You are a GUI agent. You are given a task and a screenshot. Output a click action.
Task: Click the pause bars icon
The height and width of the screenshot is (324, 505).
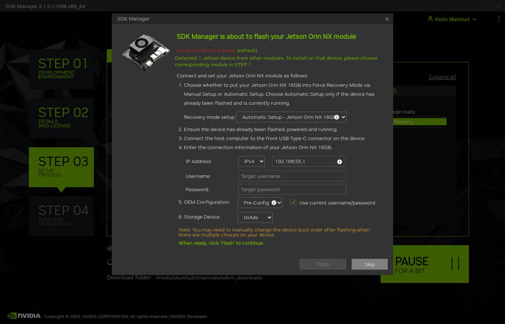[455, 264]
